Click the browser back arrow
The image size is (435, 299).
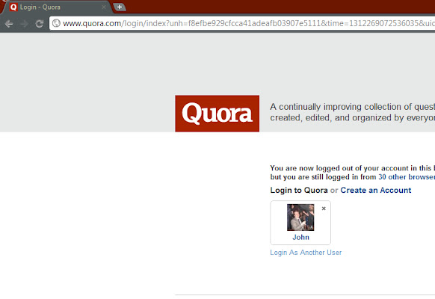pos(9,24)
